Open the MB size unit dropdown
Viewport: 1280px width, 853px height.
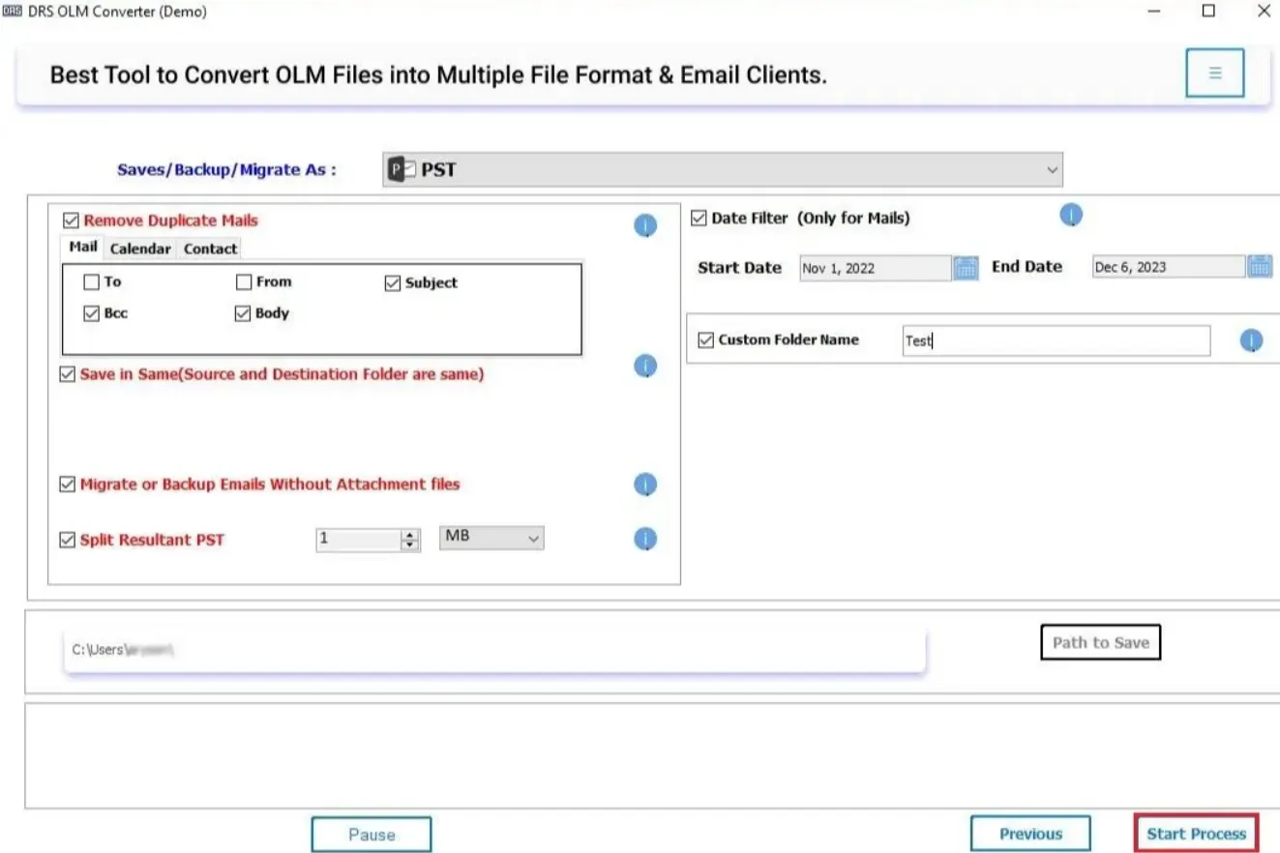point(491,538)
